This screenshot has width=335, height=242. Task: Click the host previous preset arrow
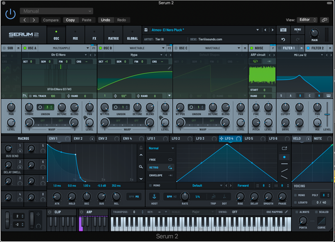25,20
